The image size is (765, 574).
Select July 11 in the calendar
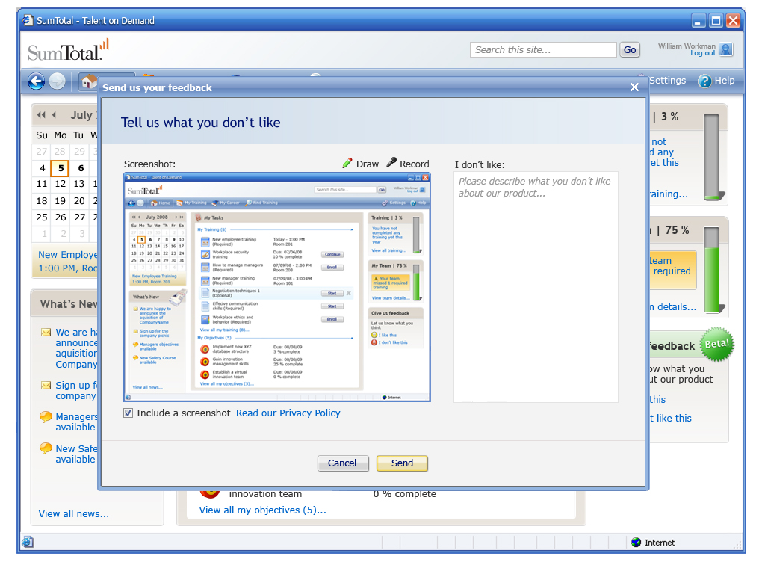pos(42,184)
